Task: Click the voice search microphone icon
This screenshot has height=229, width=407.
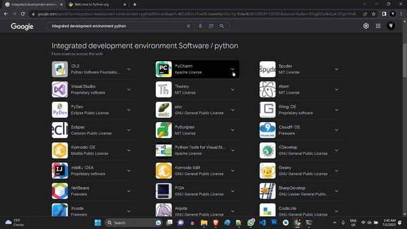Action: 200,26
